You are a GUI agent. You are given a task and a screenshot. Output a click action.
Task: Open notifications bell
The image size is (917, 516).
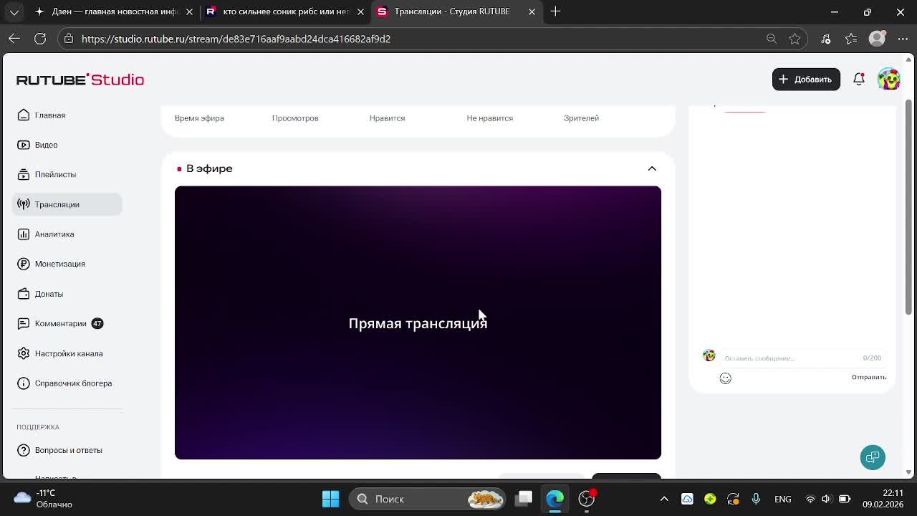[859, 80]
